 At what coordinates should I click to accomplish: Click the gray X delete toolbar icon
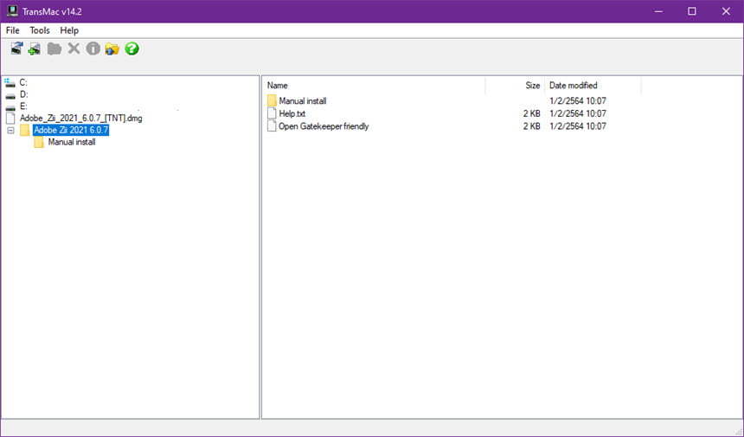[x=74, y=48]
